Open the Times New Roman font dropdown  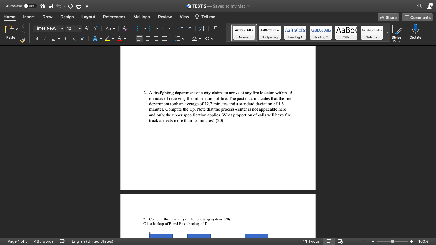[x=48, y=28]
